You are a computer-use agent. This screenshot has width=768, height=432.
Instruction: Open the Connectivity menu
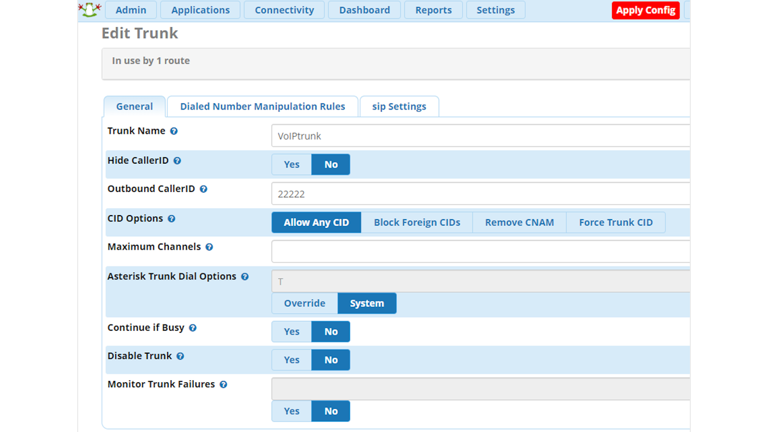284,10
